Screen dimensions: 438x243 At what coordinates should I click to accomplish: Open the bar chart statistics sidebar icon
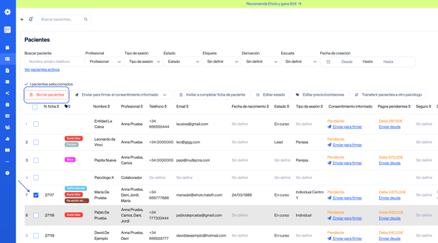(8, 139)
